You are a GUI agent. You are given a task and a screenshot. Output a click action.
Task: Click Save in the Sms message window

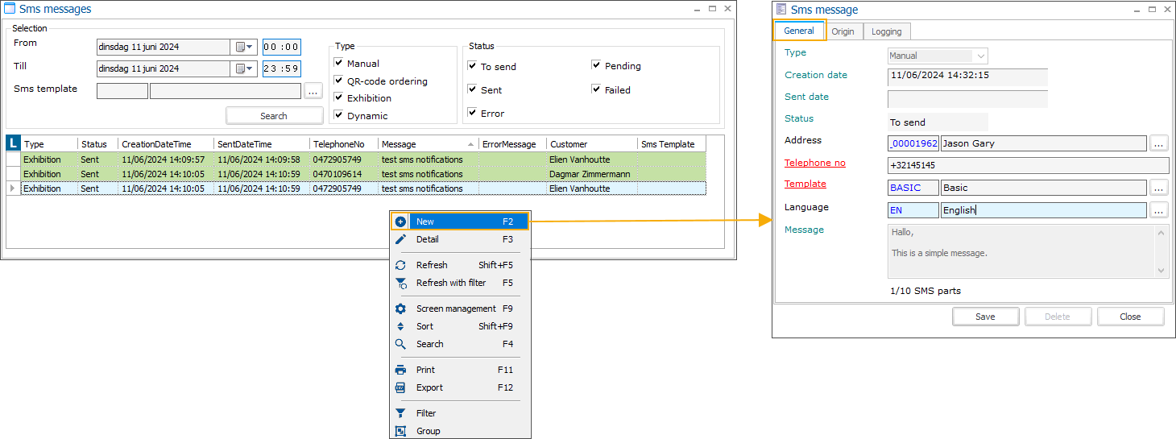pos(985,317)
